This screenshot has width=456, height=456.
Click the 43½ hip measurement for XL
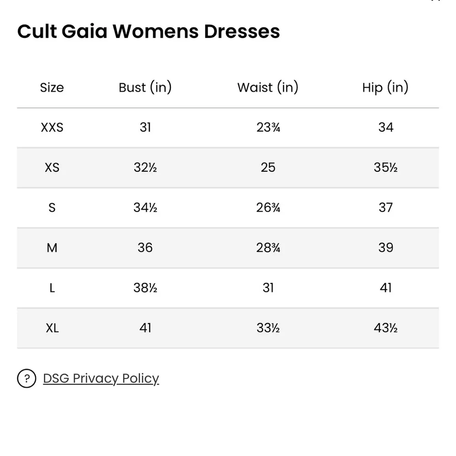click(385, 328)
